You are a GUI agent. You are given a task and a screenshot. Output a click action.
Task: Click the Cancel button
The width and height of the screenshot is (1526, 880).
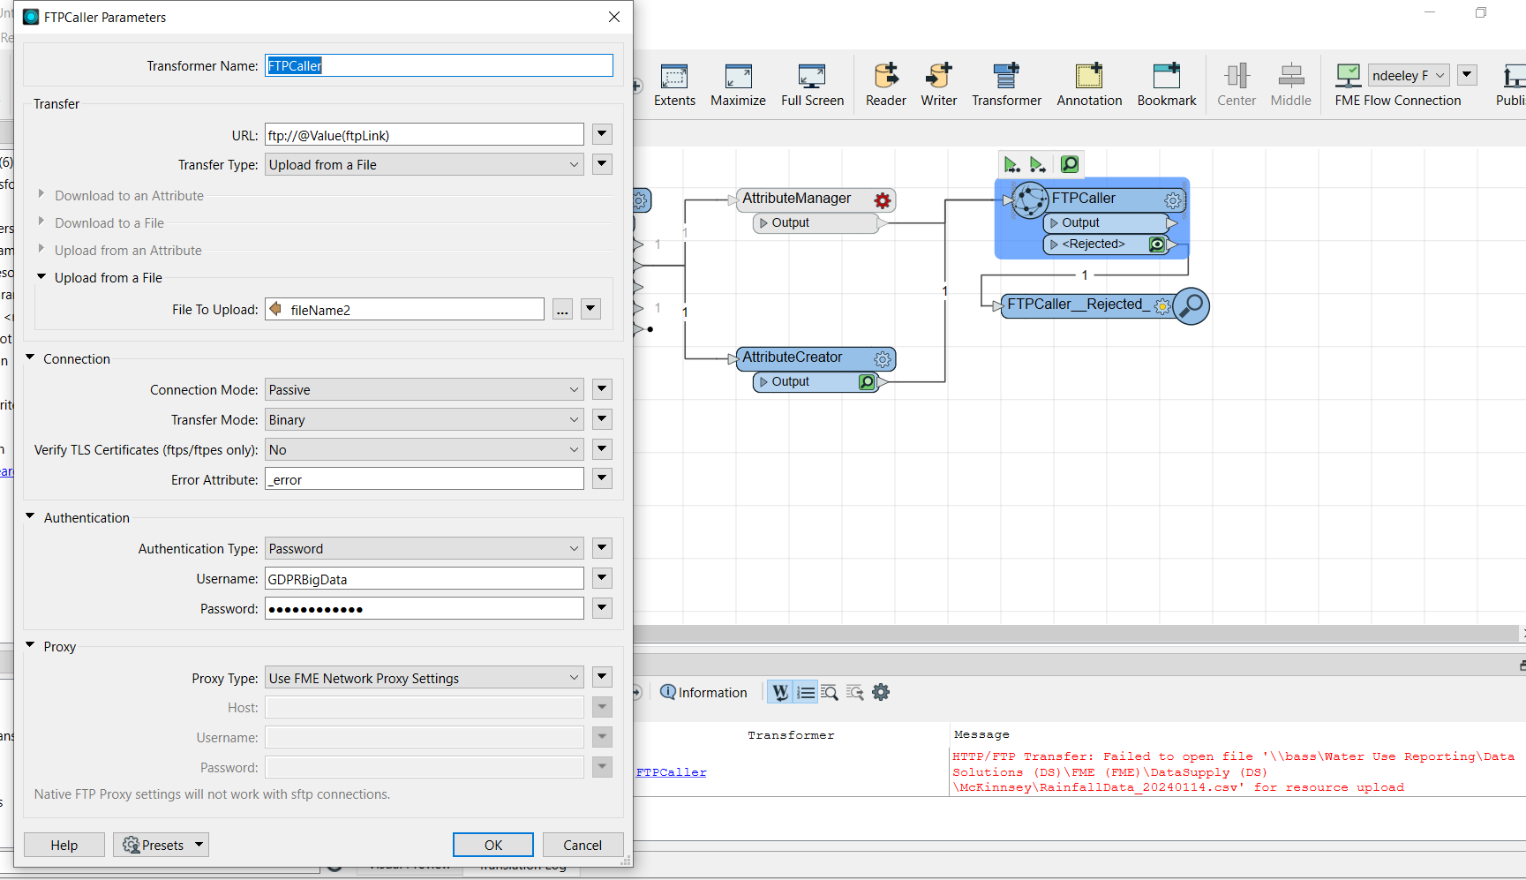(583, 846)
